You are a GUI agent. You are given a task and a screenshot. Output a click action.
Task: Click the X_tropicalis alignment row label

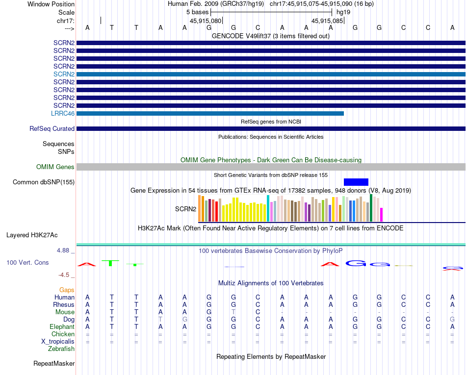pos(58,342)
